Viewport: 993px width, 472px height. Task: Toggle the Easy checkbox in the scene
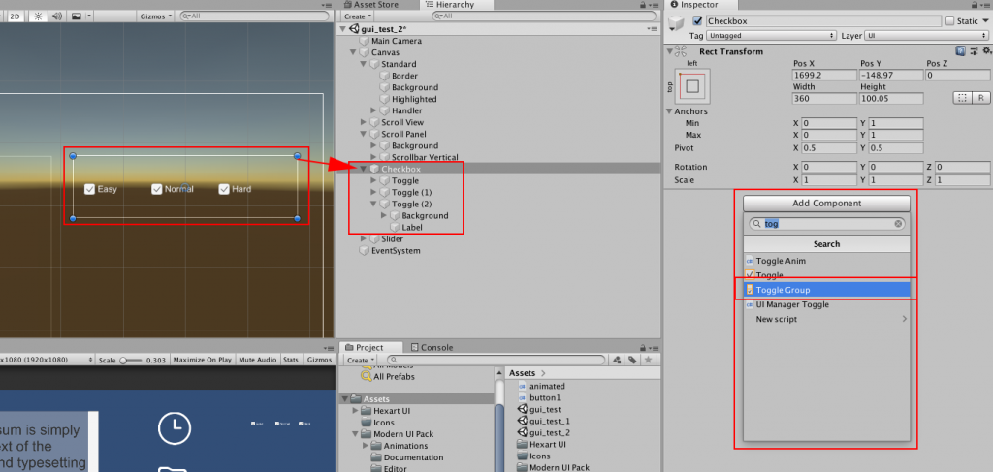pyautogui.click(x=89, y=189)
